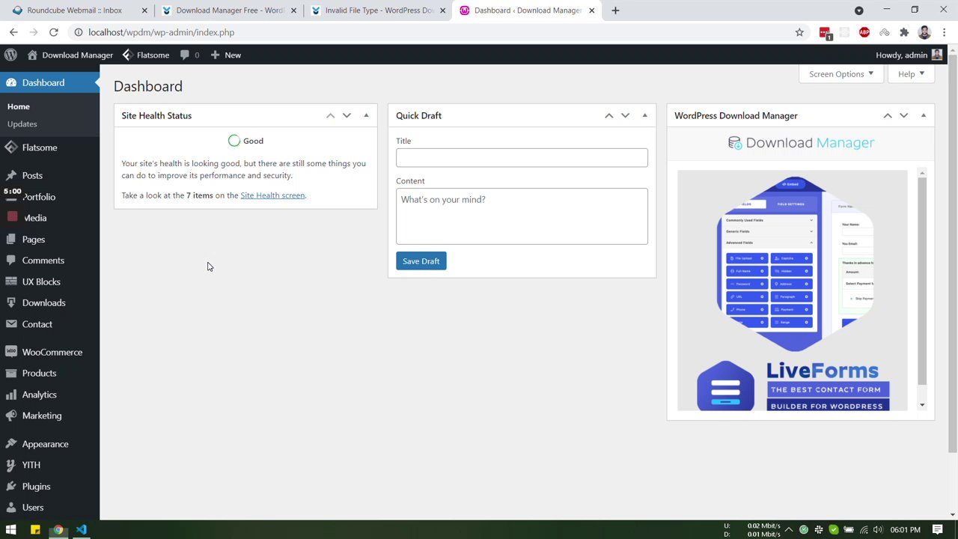Viewport: 958px width, 539px height.
Task: Collapse the WordPress Download Manager widget
Action: pos(923,115)
